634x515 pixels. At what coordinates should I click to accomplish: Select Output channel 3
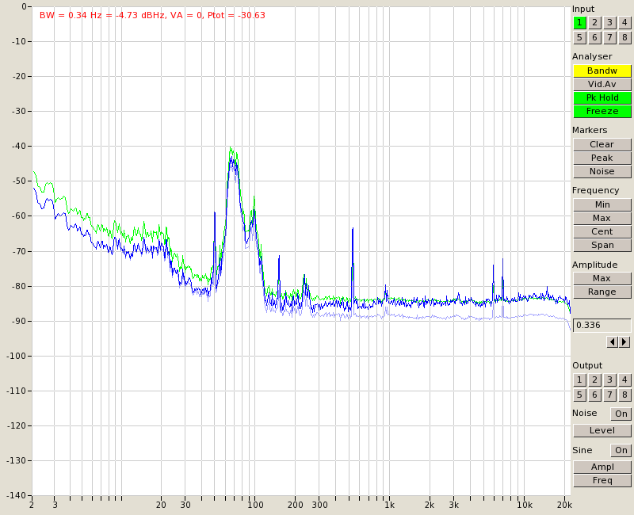point(609,380)
